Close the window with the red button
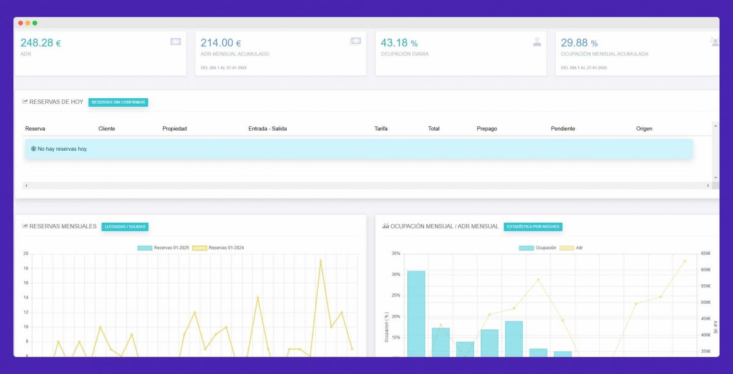Screen dimensions: 733x374 pos(20,23)
